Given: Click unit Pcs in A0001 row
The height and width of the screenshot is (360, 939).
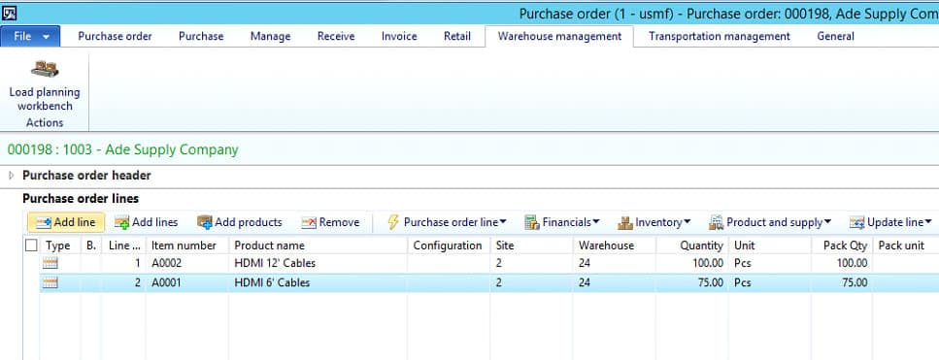Looking at the screenshot, I should (770, 283).
